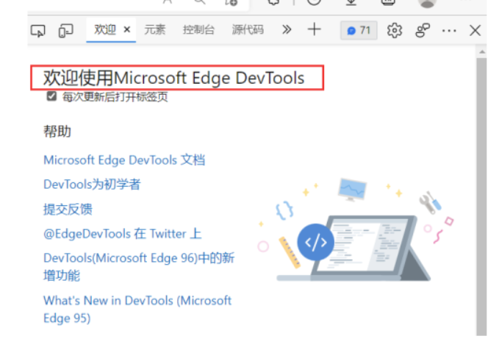This screenshot has width=499, height=361.
Task: Add a new tool with plus icon
Action: pyautogui.click(x=314, y=29)
